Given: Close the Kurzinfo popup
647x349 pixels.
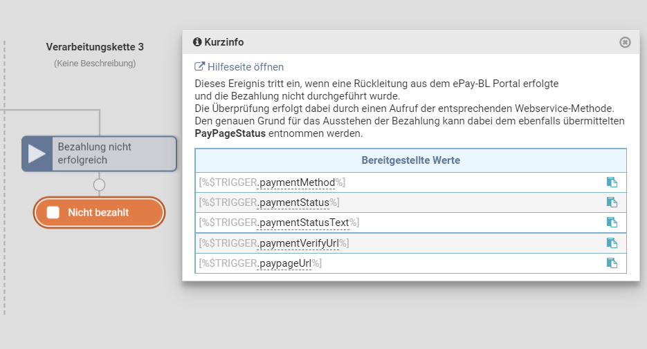Looking at the screenshot, I should coord(625,42).
